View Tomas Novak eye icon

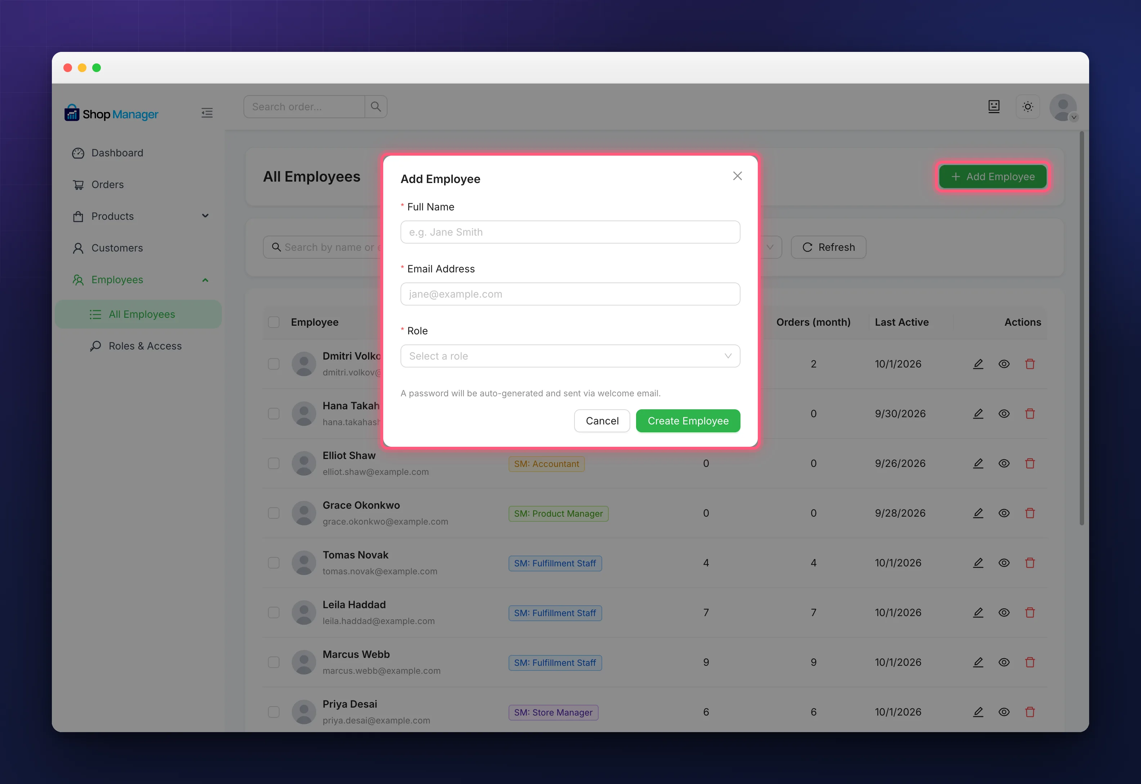[1004, 562]
